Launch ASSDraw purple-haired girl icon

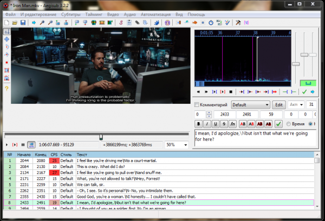tap(167, 23)
